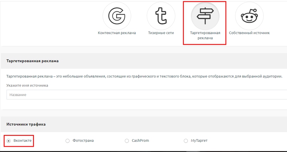Choose the МуТаргет radio button
This screenshot has width=287, height=152.
[186, 141]
